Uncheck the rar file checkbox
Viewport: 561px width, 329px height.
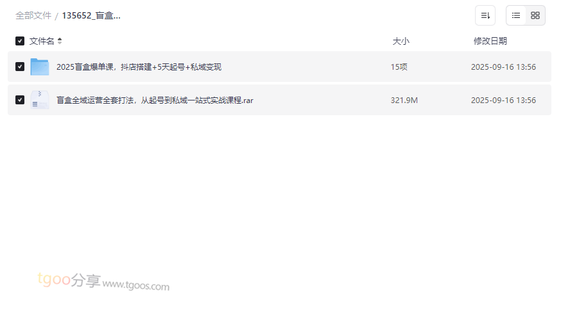[20, 100]
